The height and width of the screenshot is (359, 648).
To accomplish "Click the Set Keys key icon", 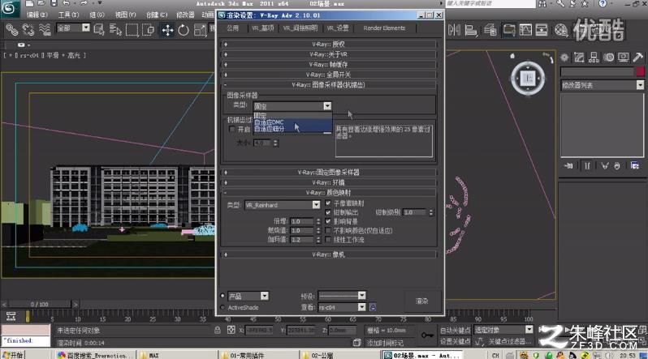I will tap(427, 335).
